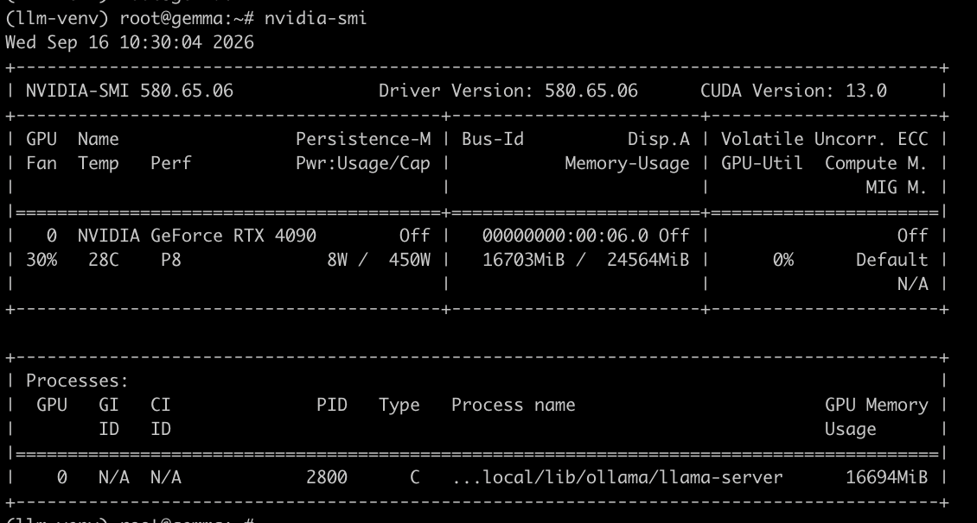Click the NVIDIA GeForce RTX 4090 name
Image resolution: width=977 pixels, height=523 pixels.
(197, 236)
